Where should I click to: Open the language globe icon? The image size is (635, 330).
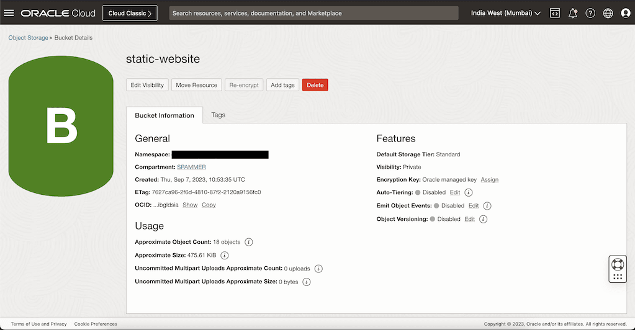(608, 14)
